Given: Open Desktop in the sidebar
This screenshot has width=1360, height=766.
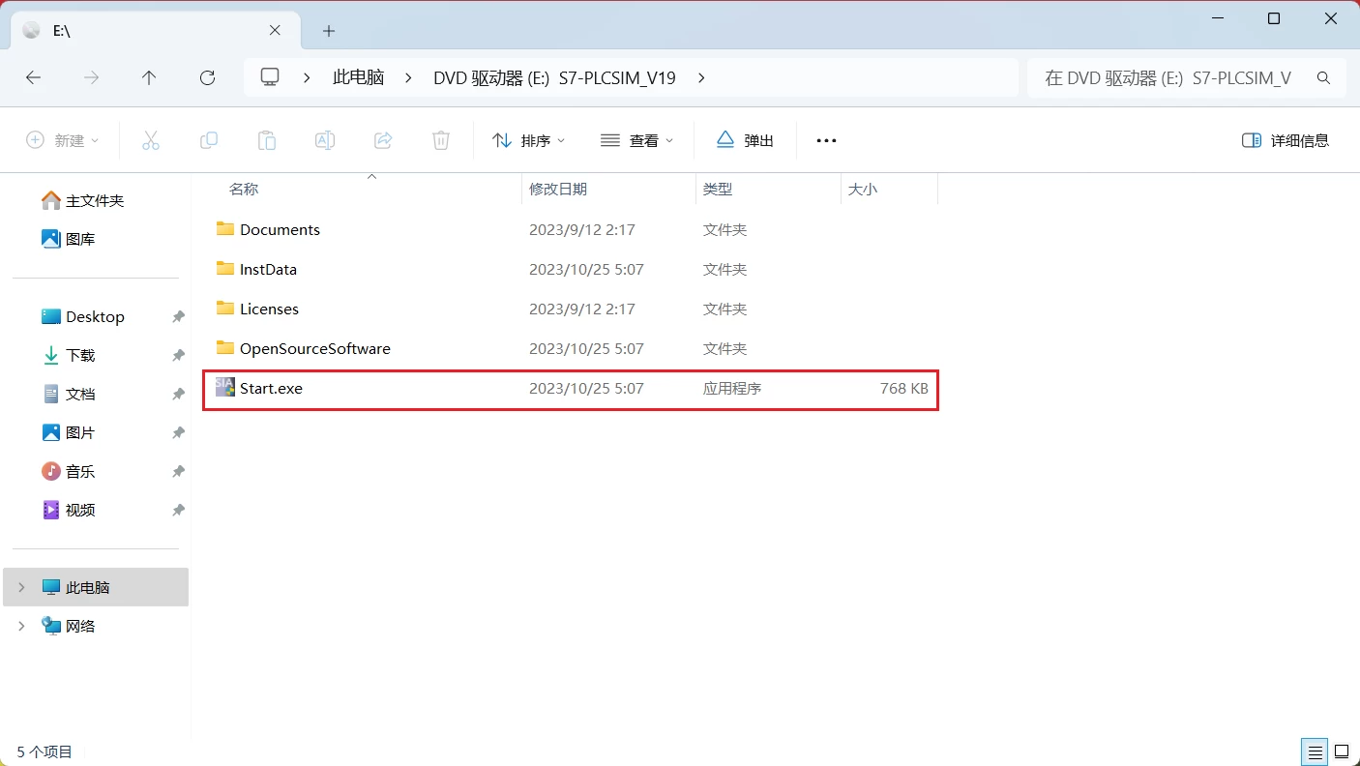Looking at the screenshot, I should pos(95,316).
